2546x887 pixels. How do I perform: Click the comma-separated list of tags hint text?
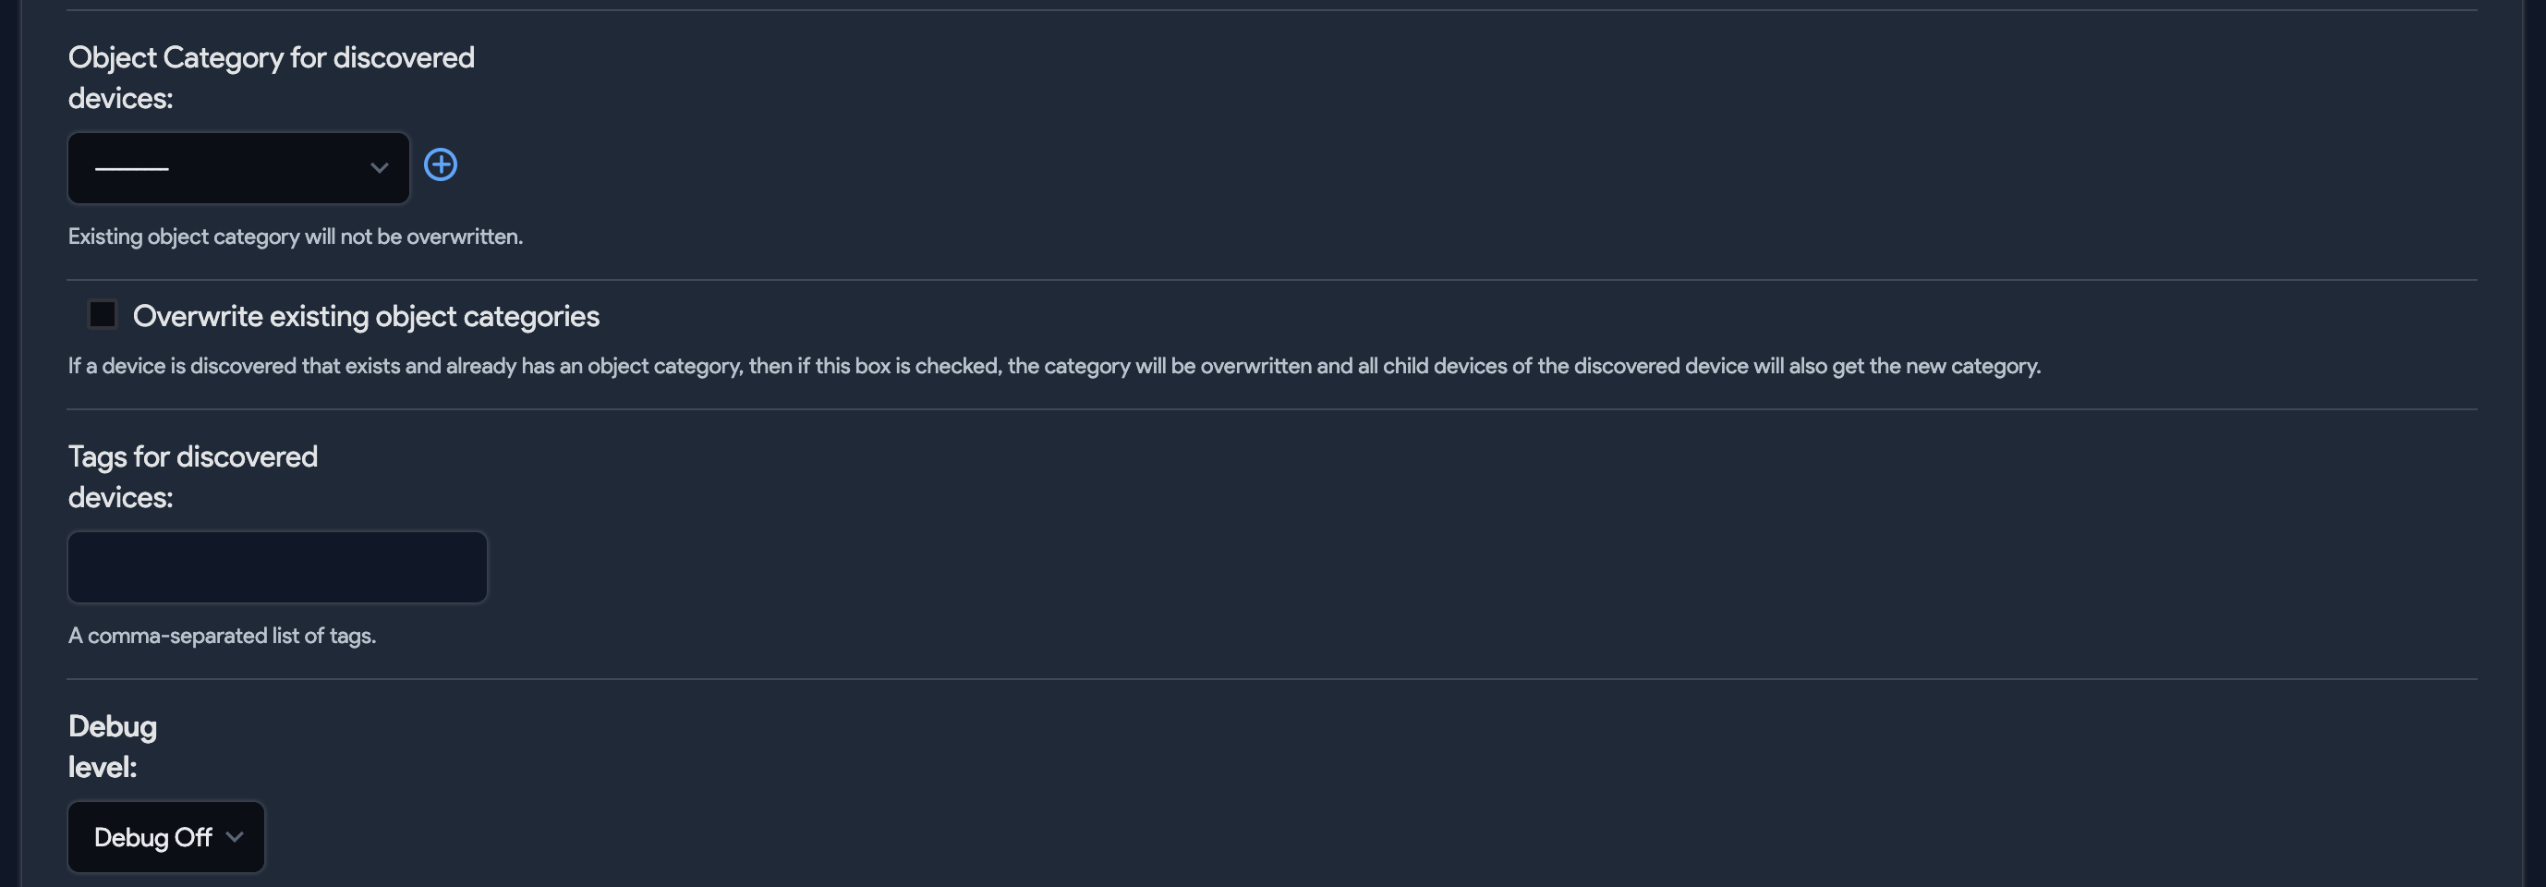tap(222, 636)
